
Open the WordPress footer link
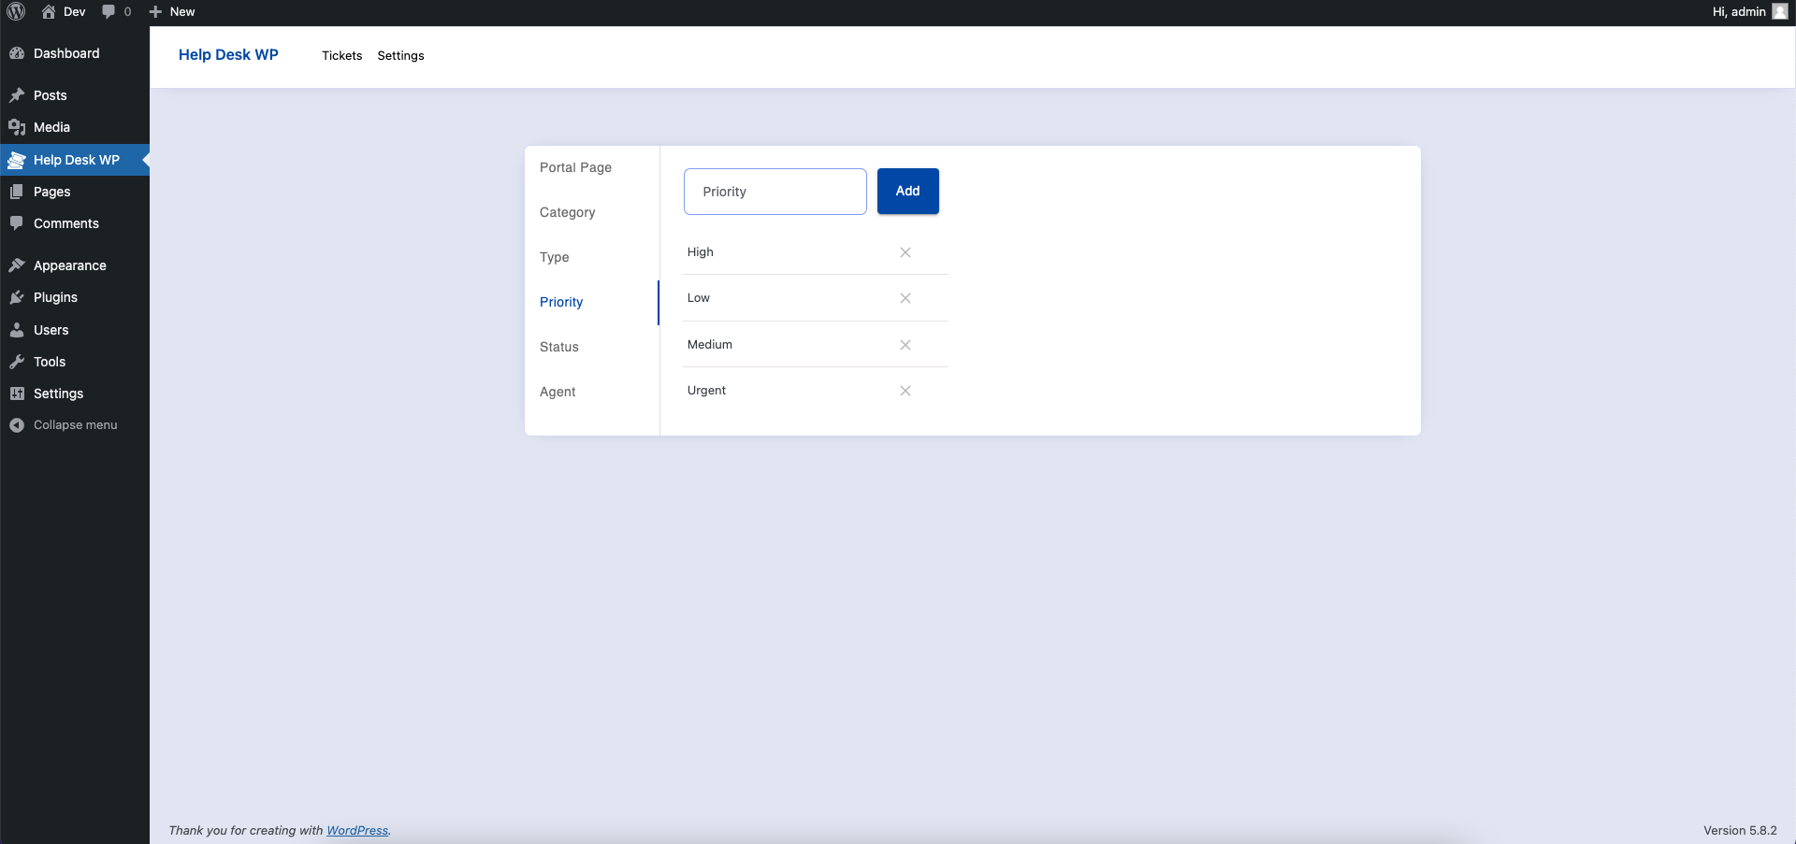coord(357,830)
